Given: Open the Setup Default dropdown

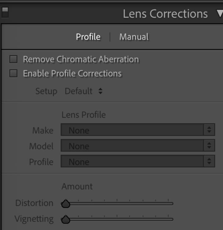Looking at the screenshot, I should click(x=83, y=91).
